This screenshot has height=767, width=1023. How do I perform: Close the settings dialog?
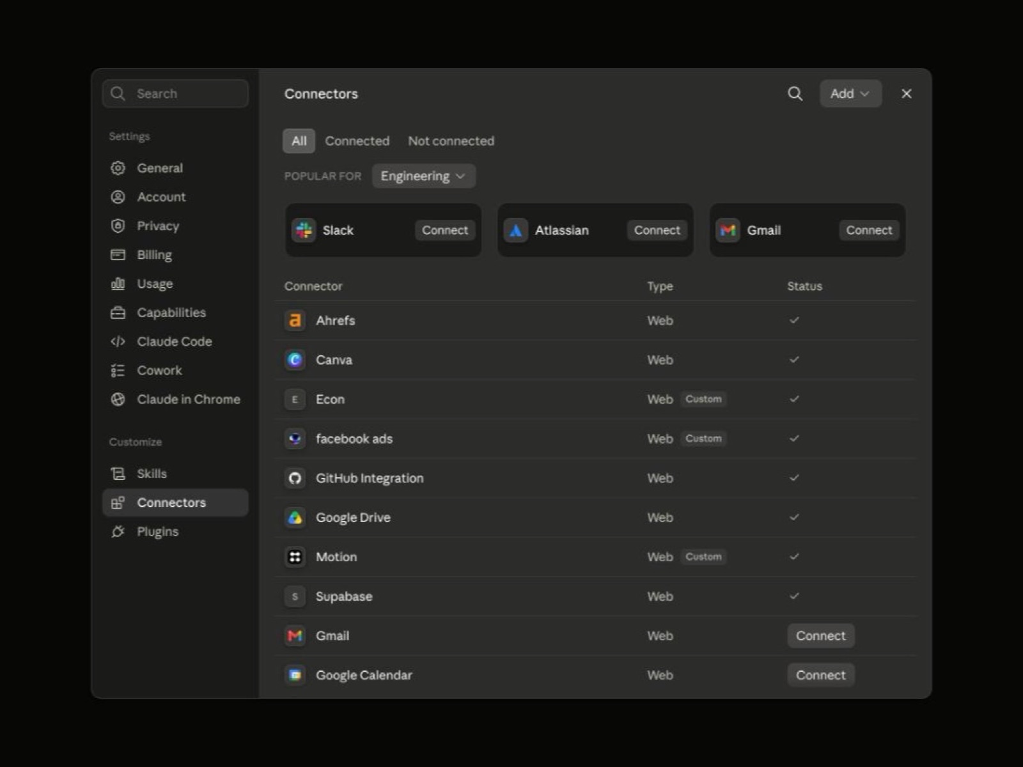pos(906,93)
